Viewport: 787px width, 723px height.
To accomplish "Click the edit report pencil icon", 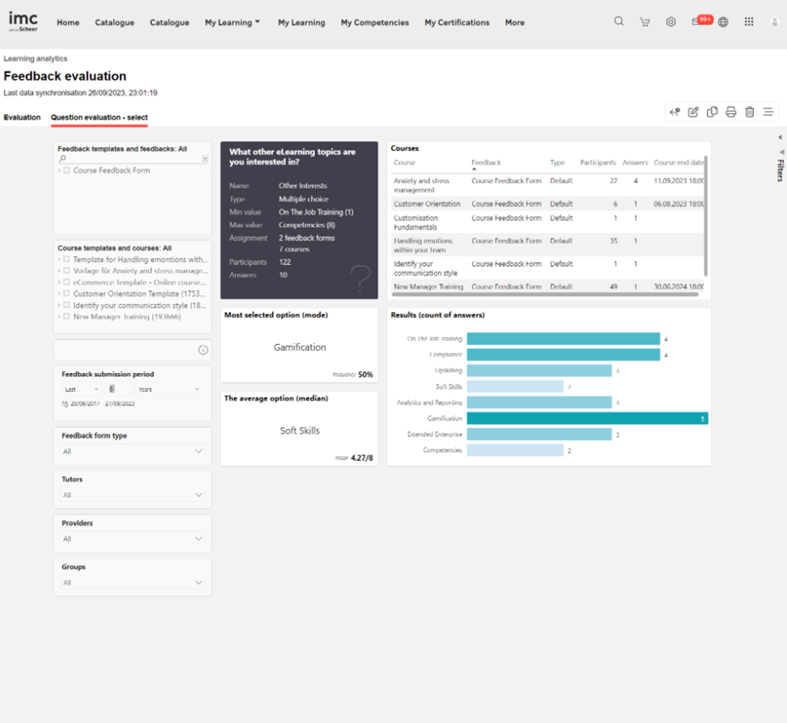I will click(x=693, y=112).
